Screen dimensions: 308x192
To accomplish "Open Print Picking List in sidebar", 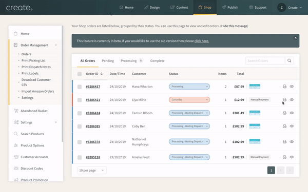I will tap(33, 60).
